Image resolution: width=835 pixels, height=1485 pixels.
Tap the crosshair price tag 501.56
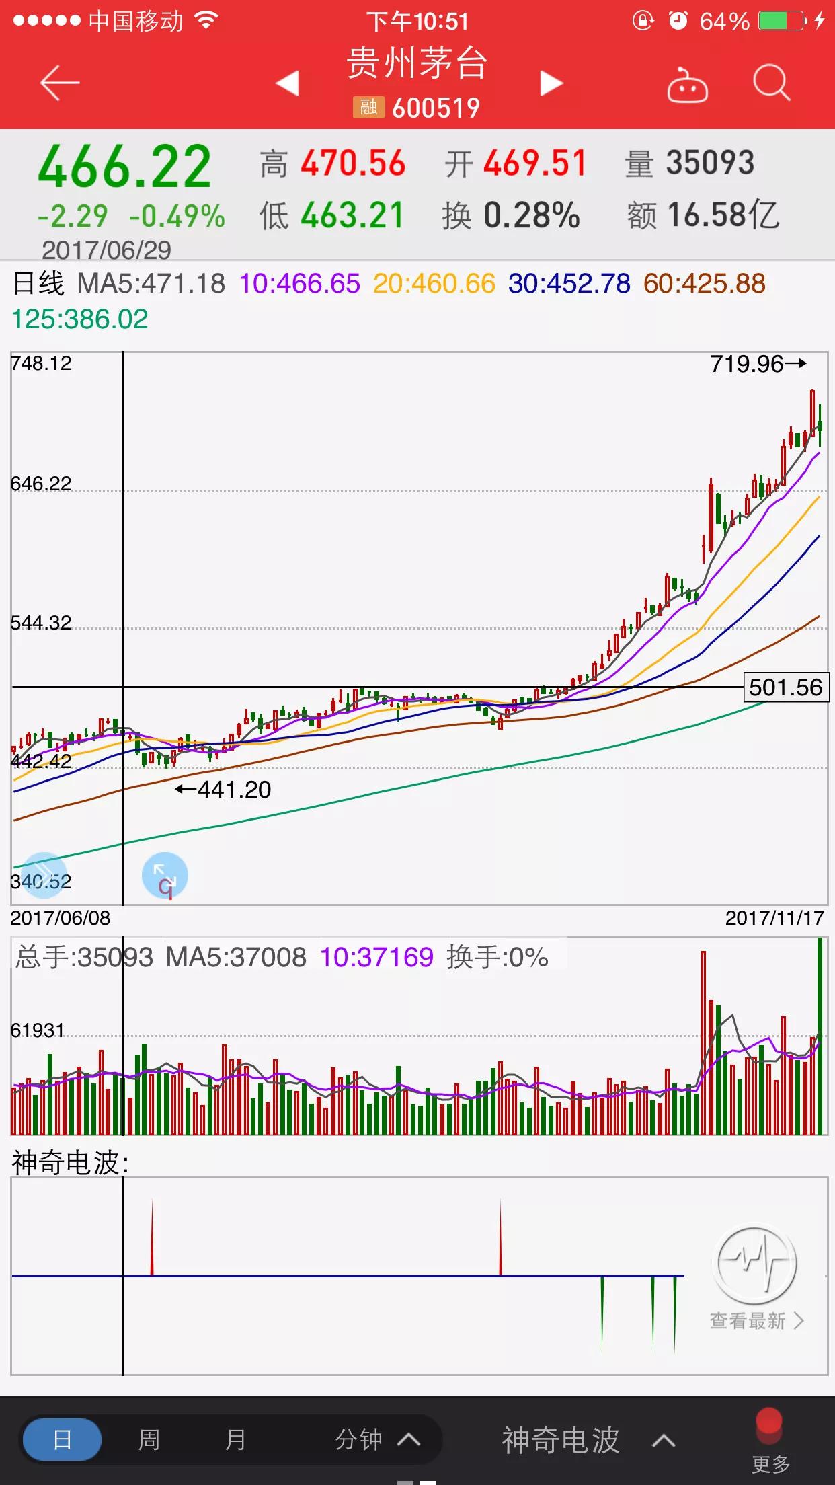click(786, 687)
